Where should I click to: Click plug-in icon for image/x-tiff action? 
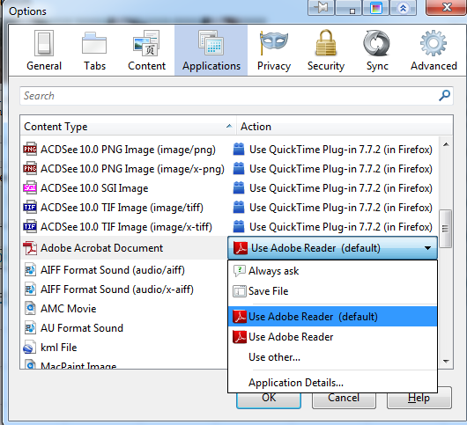click(239, 226)
